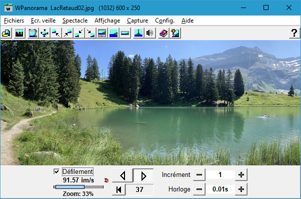Increase Horloge with plus button
301x199 pixels.
(241, 189)
